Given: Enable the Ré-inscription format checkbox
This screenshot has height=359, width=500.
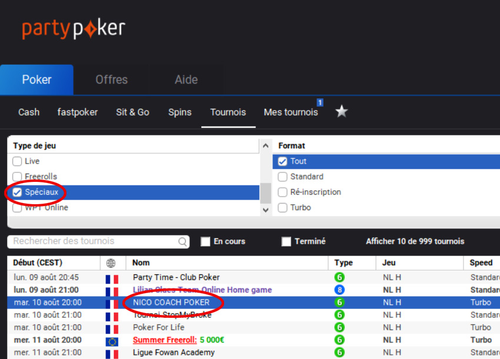Looking at the screenshot, I should [x=282, y=192].
